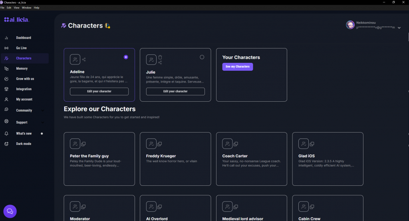The width and height of the screenshot is (409, 221).
Task: Select the Adeline character radio button
Action: coord(126,57)
